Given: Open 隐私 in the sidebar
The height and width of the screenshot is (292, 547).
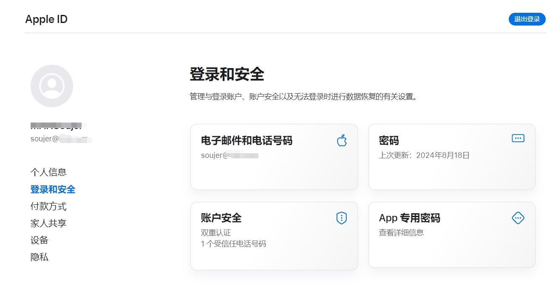Looking at the screenshot, I should (40, 257).
